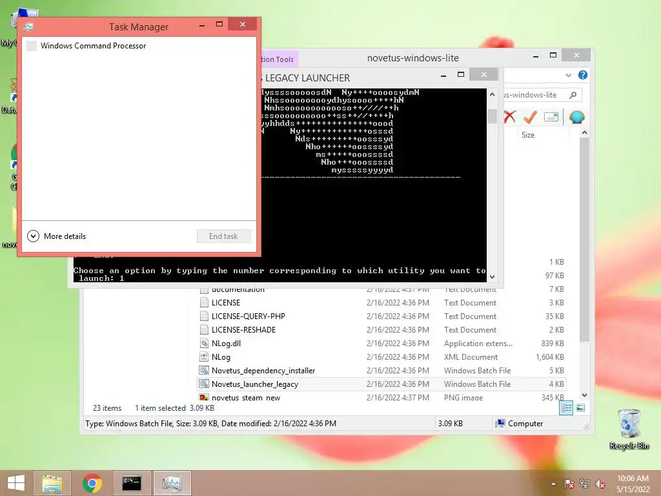Open the Windows Start button

pyautogui.click(x=15, y=483)
